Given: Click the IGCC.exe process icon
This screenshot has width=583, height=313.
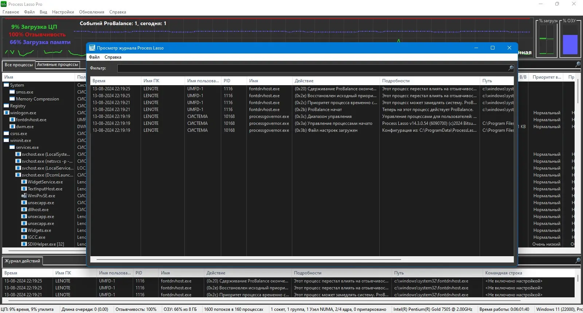Looking at the screenshot, I should tap(24, 237).
